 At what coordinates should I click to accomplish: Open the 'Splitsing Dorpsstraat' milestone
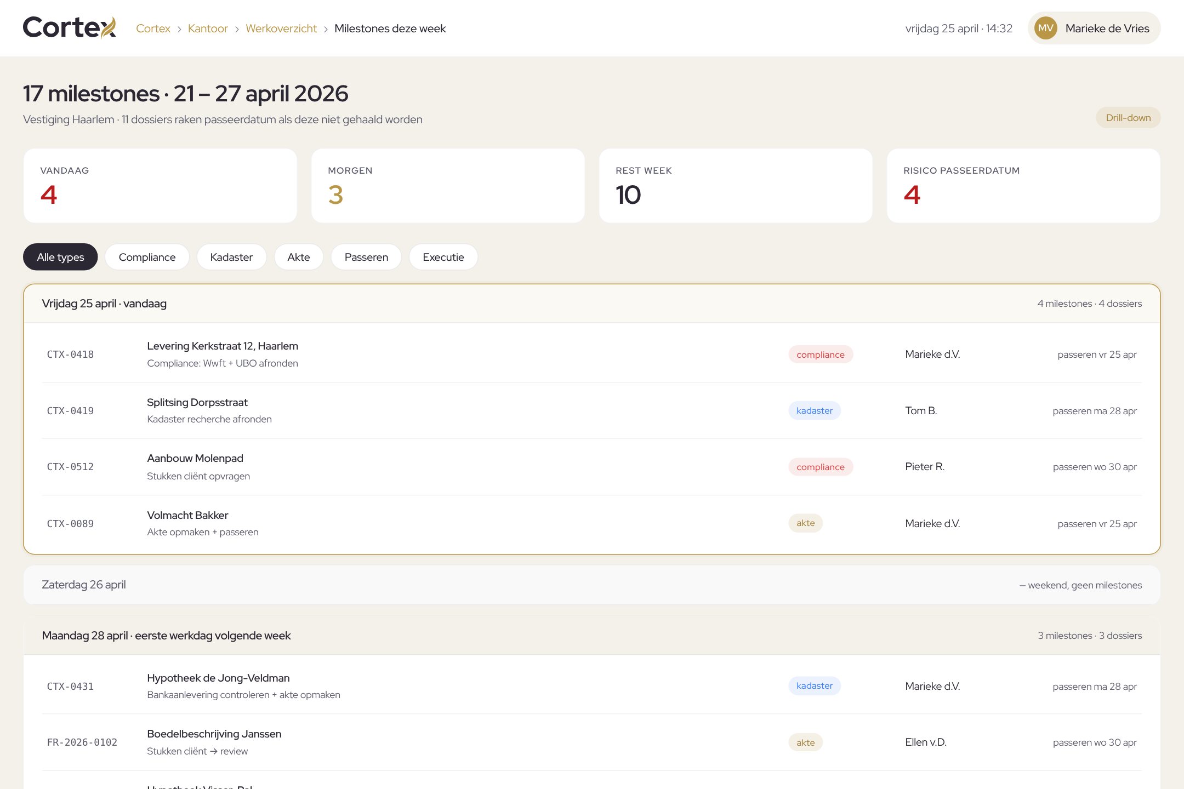click(197, 402)
